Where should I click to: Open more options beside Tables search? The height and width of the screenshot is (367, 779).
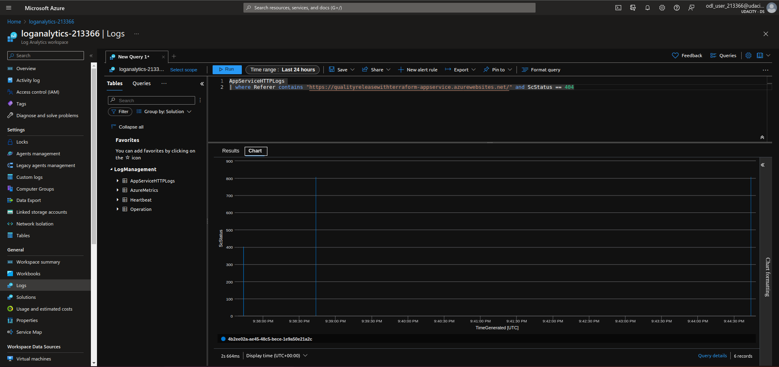pos(200,100)
